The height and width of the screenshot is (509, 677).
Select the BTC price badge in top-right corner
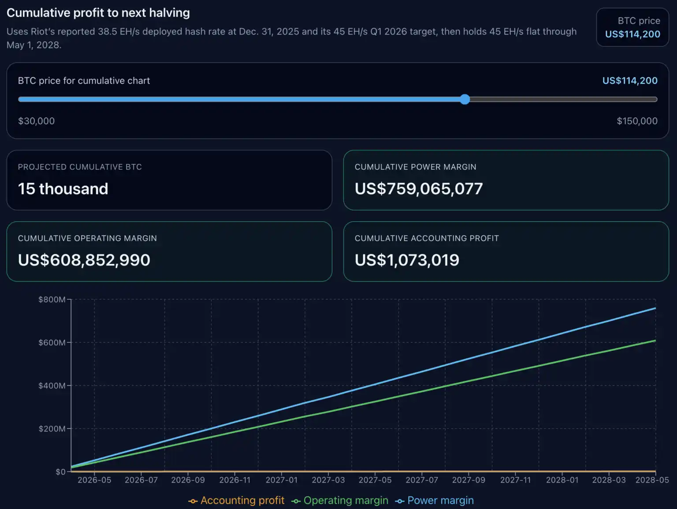(x=632, y=27)
